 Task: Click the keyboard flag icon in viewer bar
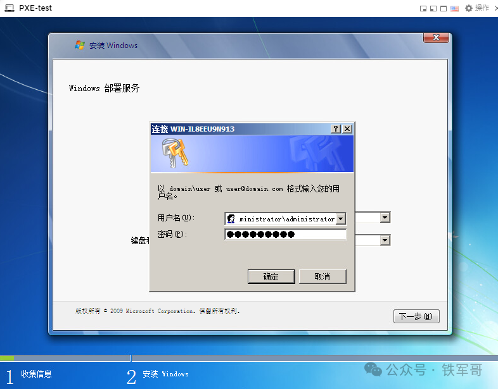(x=454, y=9)
